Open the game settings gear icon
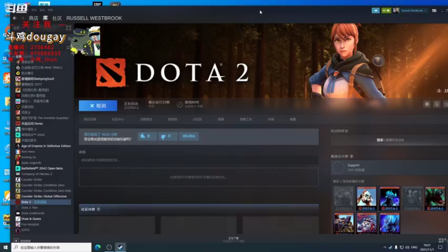The width and height of the screenshot is (448, 252). [427, 104]
